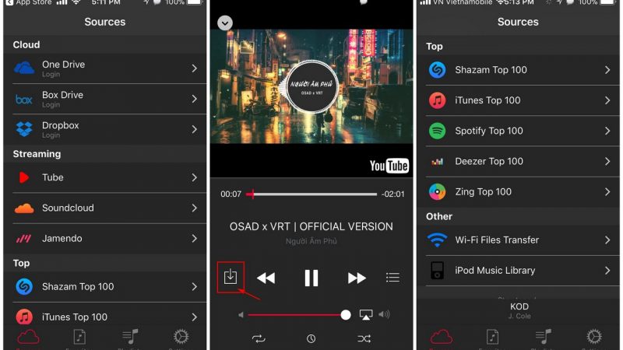Tap the Jamendo logo icon
Image resolution: width=623 pixels, height=350 pixels.
pyautogui.click(x=23, y=239)
